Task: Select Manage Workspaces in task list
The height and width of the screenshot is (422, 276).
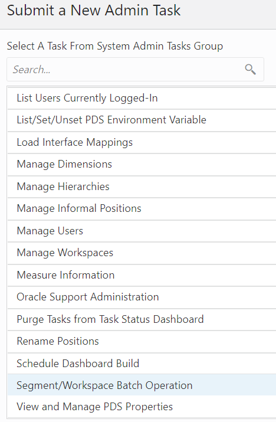Action: (142, 253)
